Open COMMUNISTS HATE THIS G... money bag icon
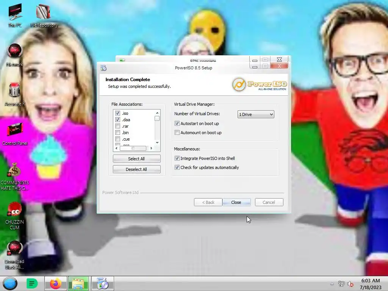Screen dimensions: 388x291 pos(15,176)
